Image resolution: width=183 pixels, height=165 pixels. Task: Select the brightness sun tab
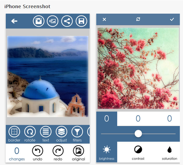pos(106,152)
